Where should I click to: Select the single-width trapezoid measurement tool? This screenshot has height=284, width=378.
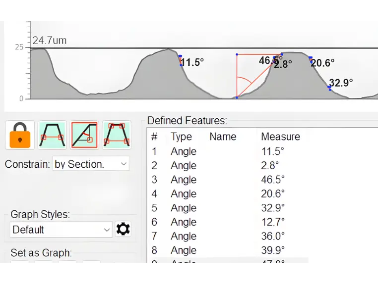tap(52, 135)
